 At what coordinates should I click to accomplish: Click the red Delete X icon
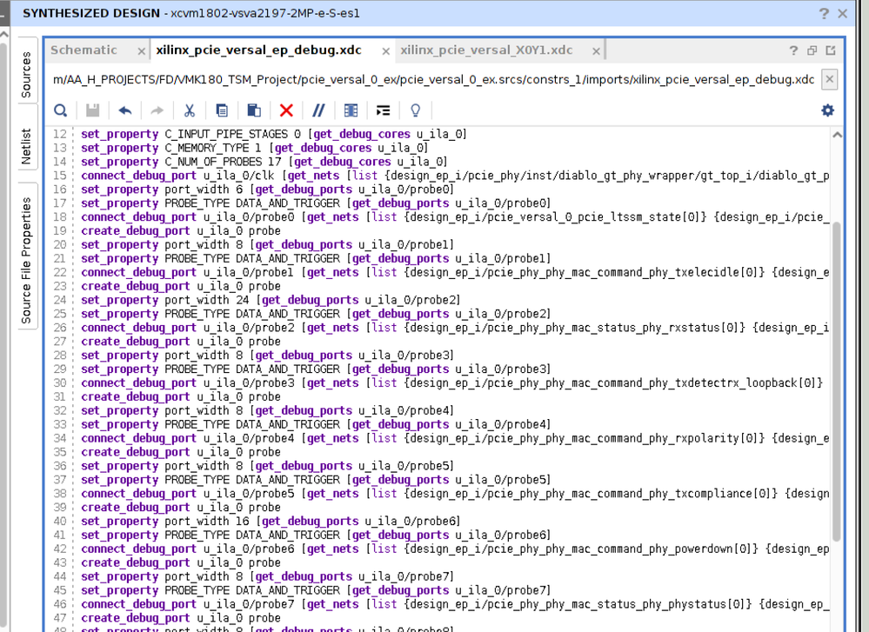[286, 110]
